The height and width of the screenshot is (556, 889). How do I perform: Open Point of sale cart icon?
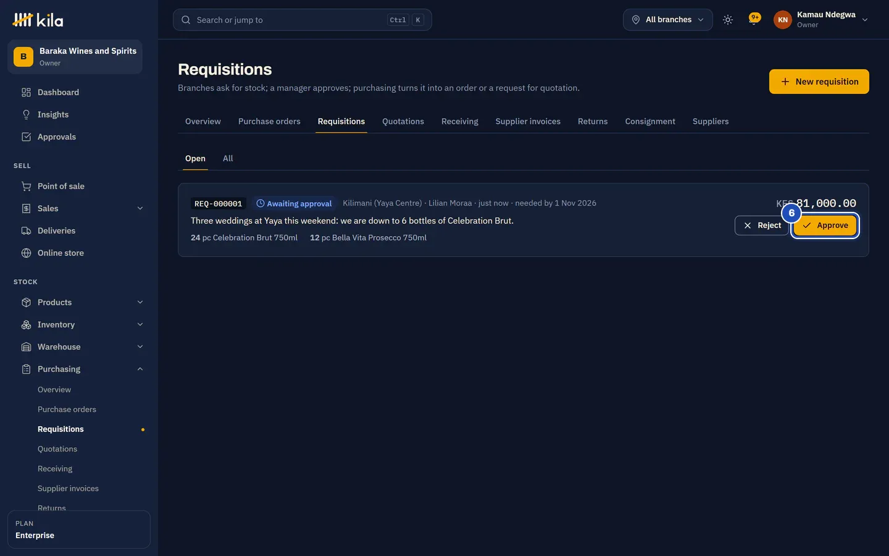26,186
